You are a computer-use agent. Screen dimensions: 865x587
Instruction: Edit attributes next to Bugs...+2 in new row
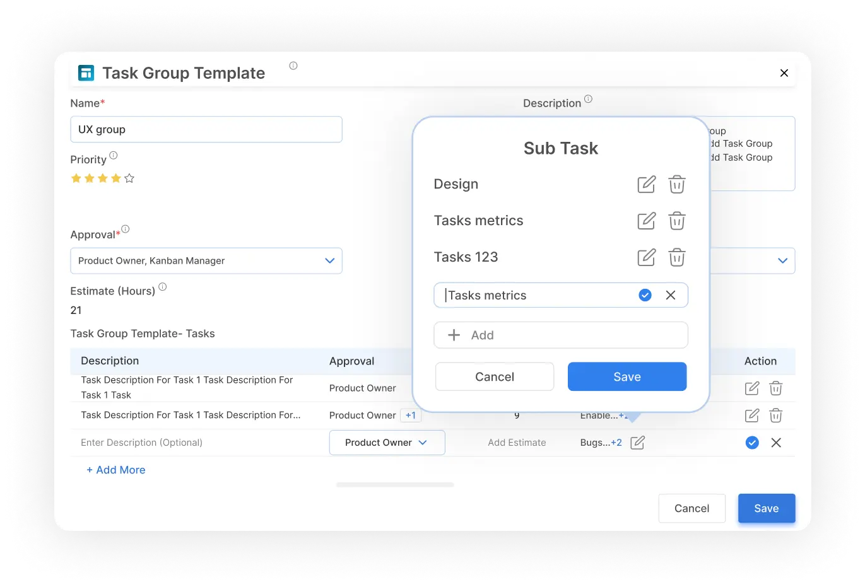tap(637, 442)
